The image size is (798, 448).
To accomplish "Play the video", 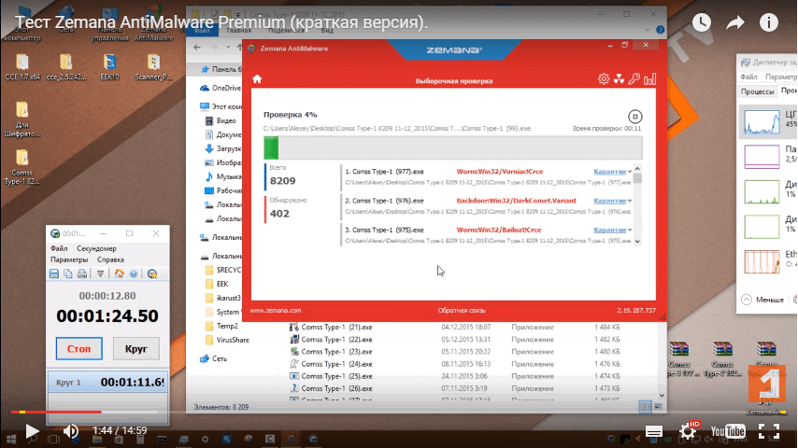I will tap(32, 431).
